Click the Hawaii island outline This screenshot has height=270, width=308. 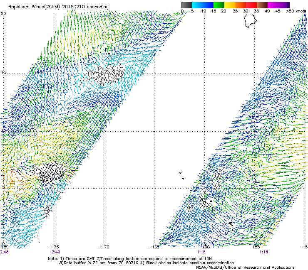250,21
